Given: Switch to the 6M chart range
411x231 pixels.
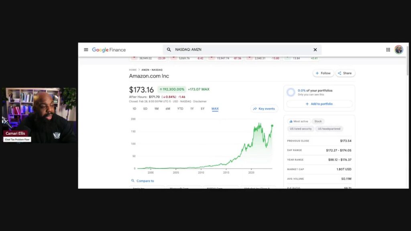Looking at the screenshot, I should point(168,109).
